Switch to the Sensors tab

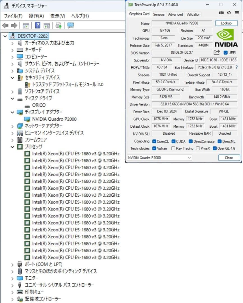[159, 14]
